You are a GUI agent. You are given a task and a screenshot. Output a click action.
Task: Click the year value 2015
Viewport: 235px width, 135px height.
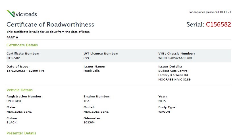click(x=162, y=101)
